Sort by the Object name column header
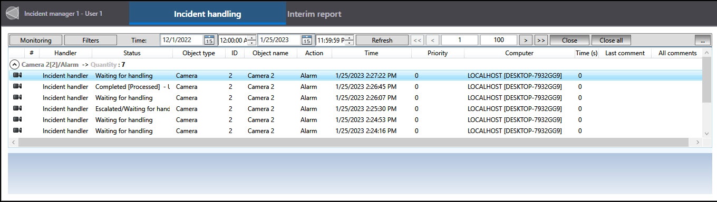The image size is (717, 202). (x=270, y=53)
